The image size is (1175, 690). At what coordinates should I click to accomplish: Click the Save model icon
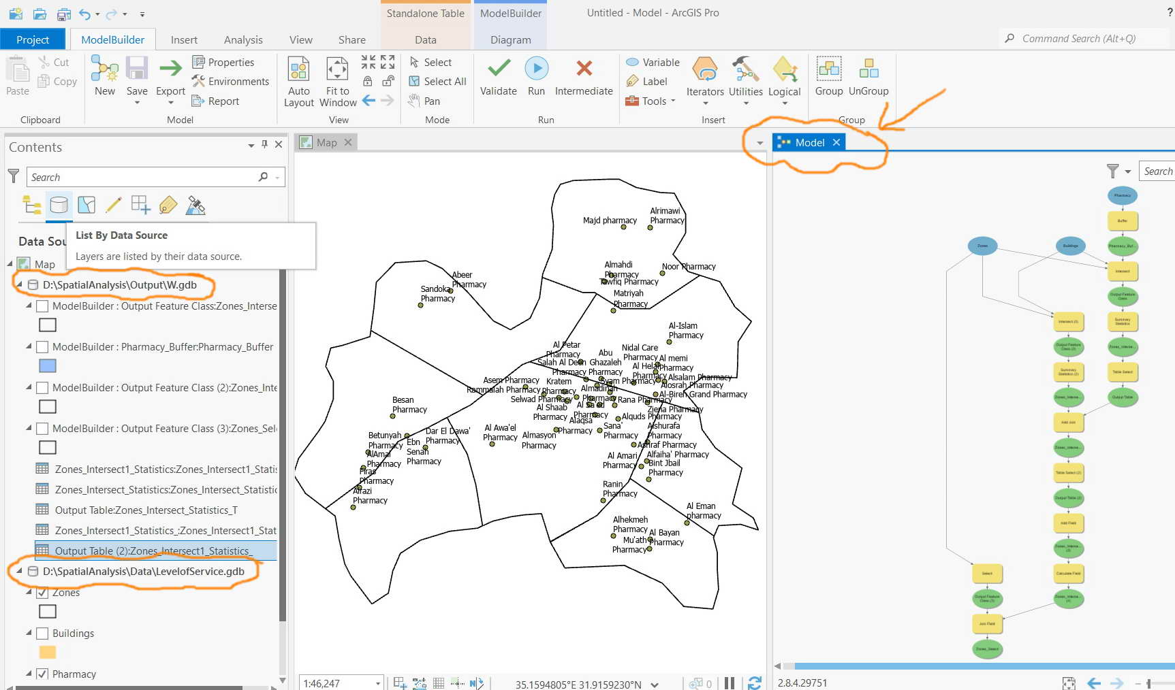137,69
